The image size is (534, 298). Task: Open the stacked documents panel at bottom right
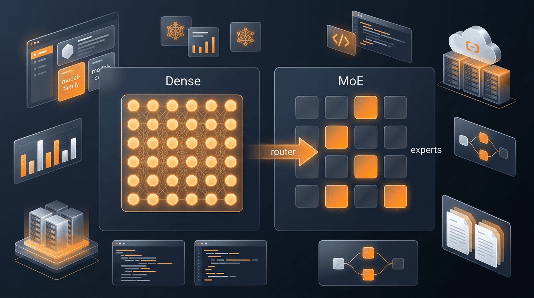pyautogui.click(x=476, y=236)
